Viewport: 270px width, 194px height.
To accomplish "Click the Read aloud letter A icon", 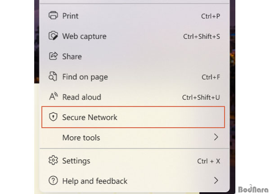I will [54, 97].
